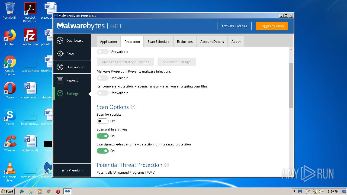Viewport: 347px width, 195px height.
Task: Click "Scan Options" heading text
Action: pyautogui.click(x=113, y=107)
